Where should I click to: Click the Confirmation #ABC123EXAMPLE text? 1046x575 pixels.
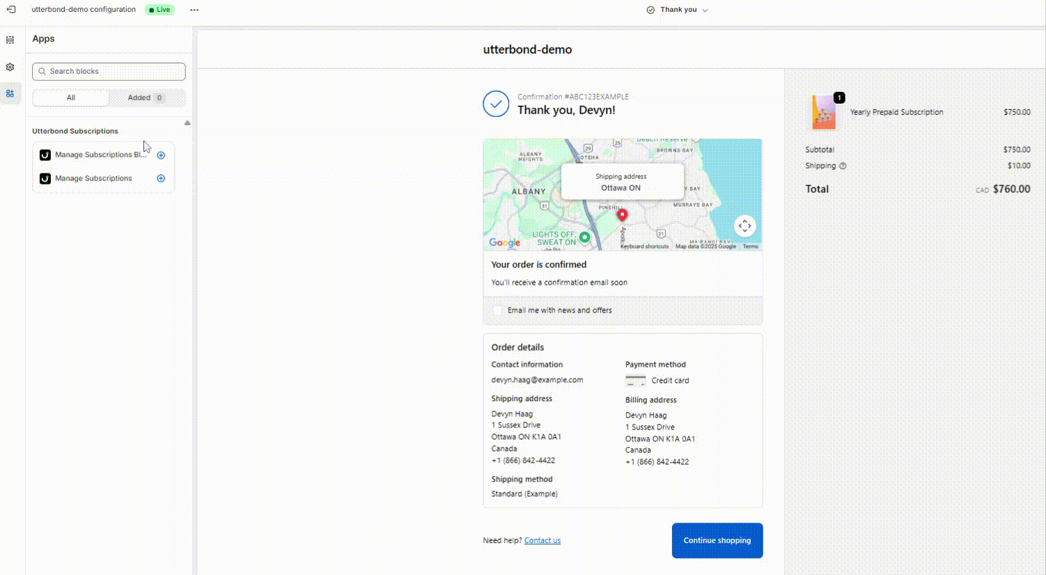572,97
